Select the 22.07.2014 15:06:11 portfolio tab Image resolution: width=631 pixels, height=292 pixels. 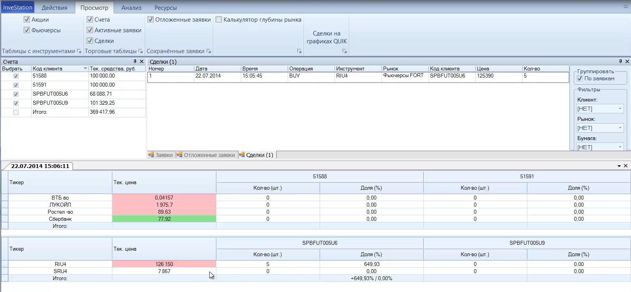click(40, 166)
